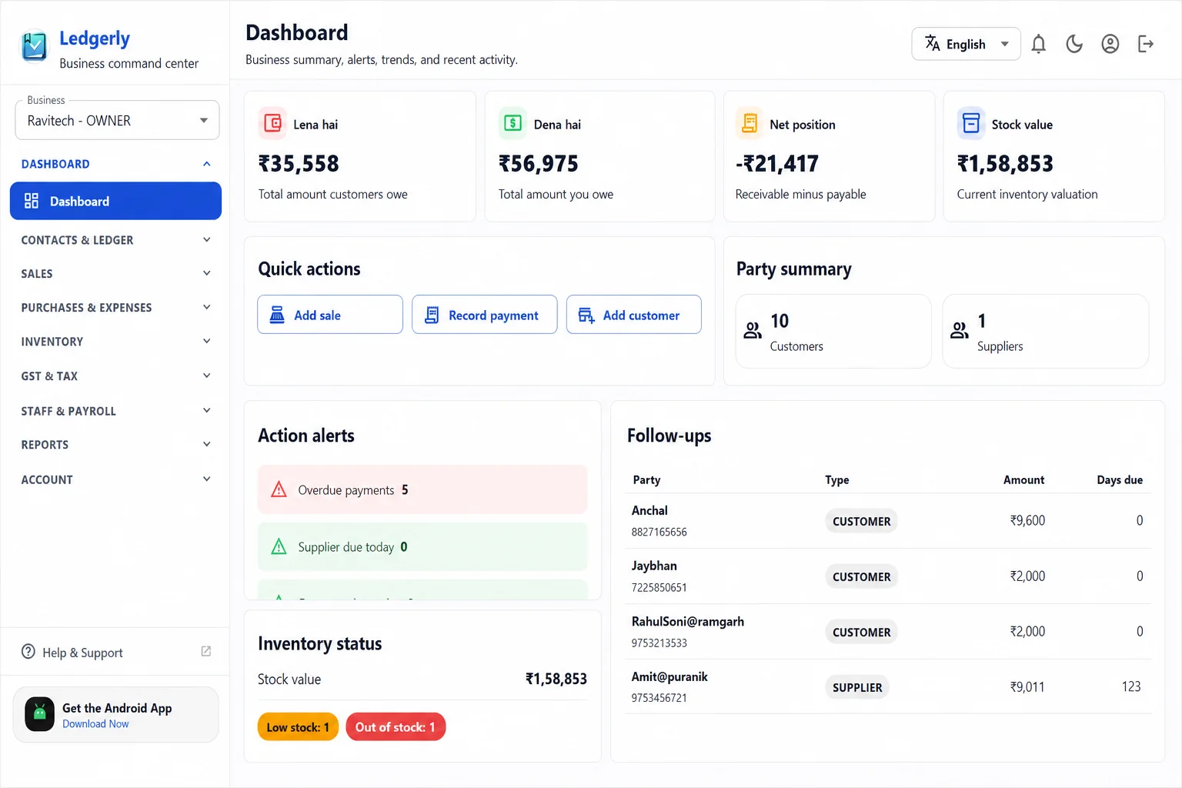This screenshot has height=788, width=1182.
Task: Click Low stock: 1 badge
Action: tap(298, 726)
